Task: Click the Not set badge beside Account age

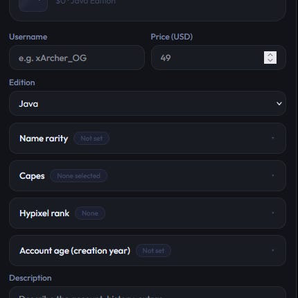Action: tap(153, 251)
